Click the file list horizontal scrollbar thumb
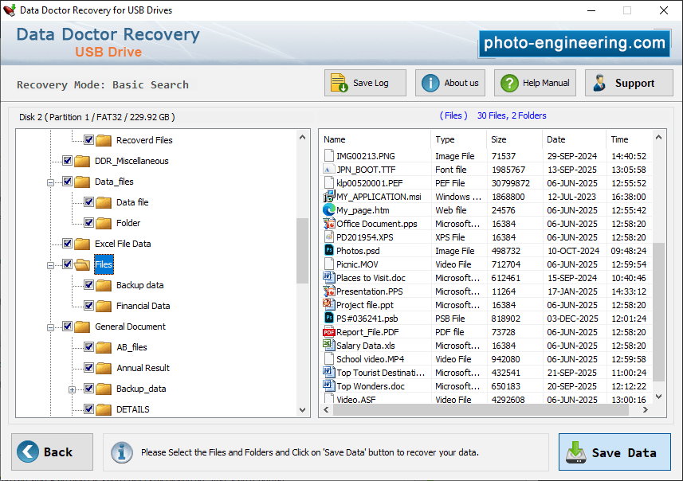This screenshot has height=481, width=683. 481,409
